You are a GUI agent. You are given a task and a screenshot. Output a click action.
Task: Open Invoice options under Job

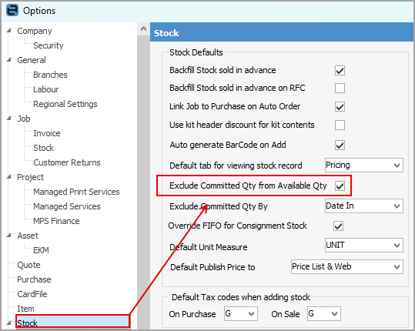[47, 133]
